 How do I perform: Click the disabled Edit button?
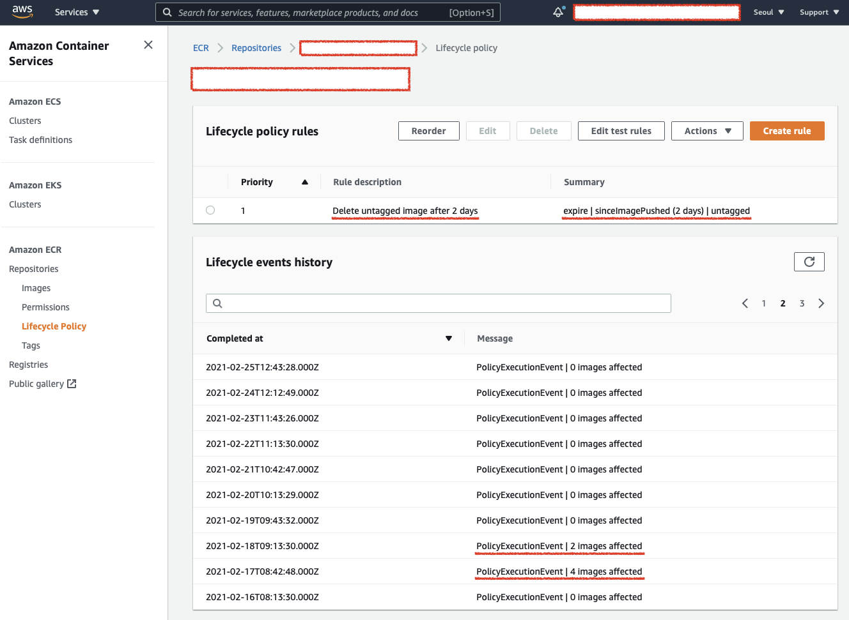488,131
